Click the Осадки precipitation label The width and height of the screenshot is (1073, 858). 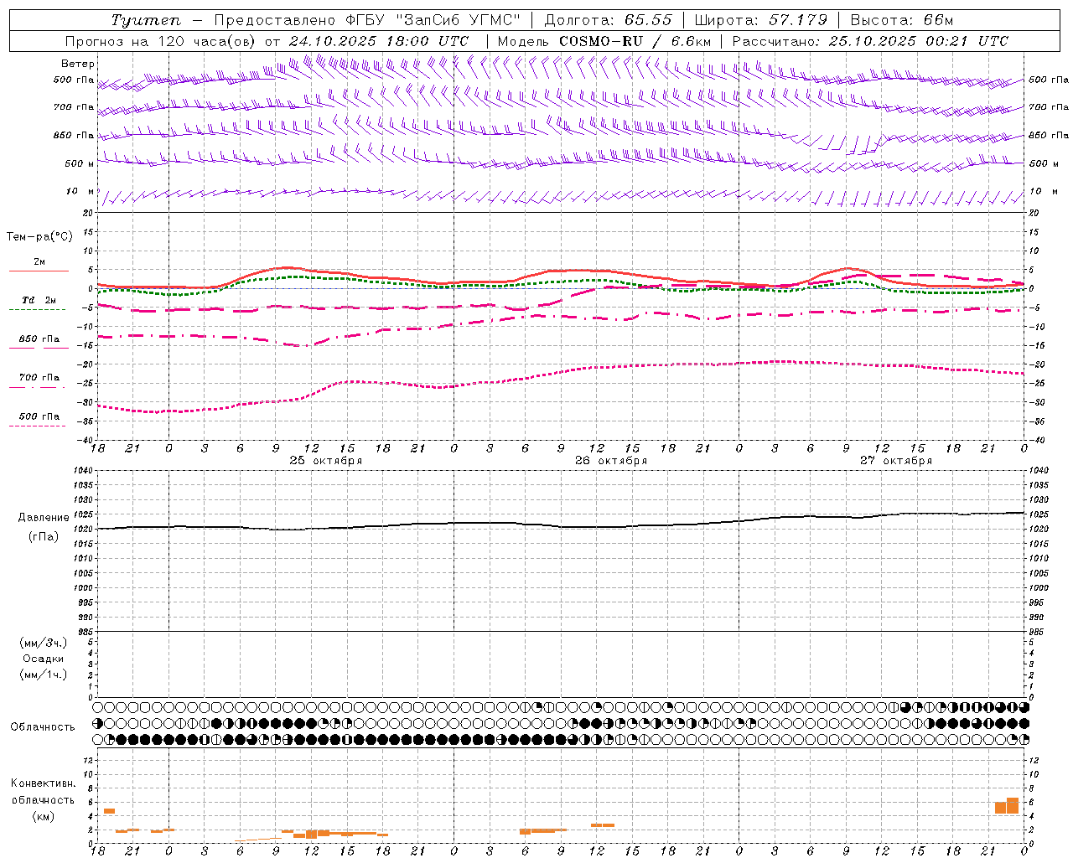click(x=44, y=659)
